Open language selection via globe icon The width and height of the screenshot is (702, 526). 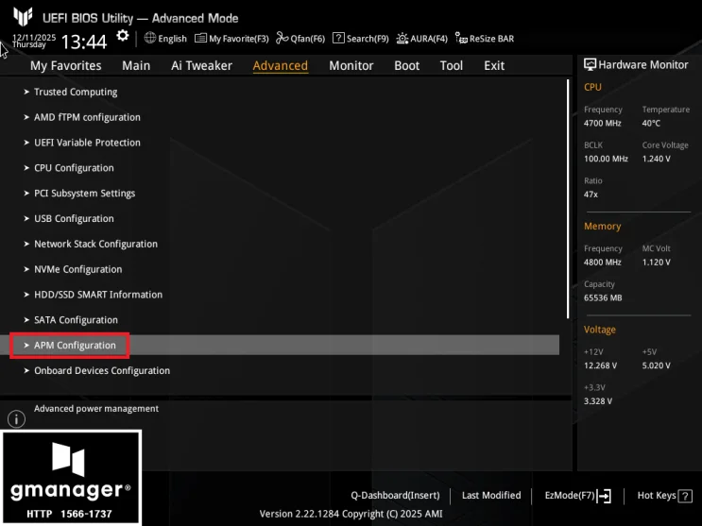pyautogui.click(x=150, y=38)
